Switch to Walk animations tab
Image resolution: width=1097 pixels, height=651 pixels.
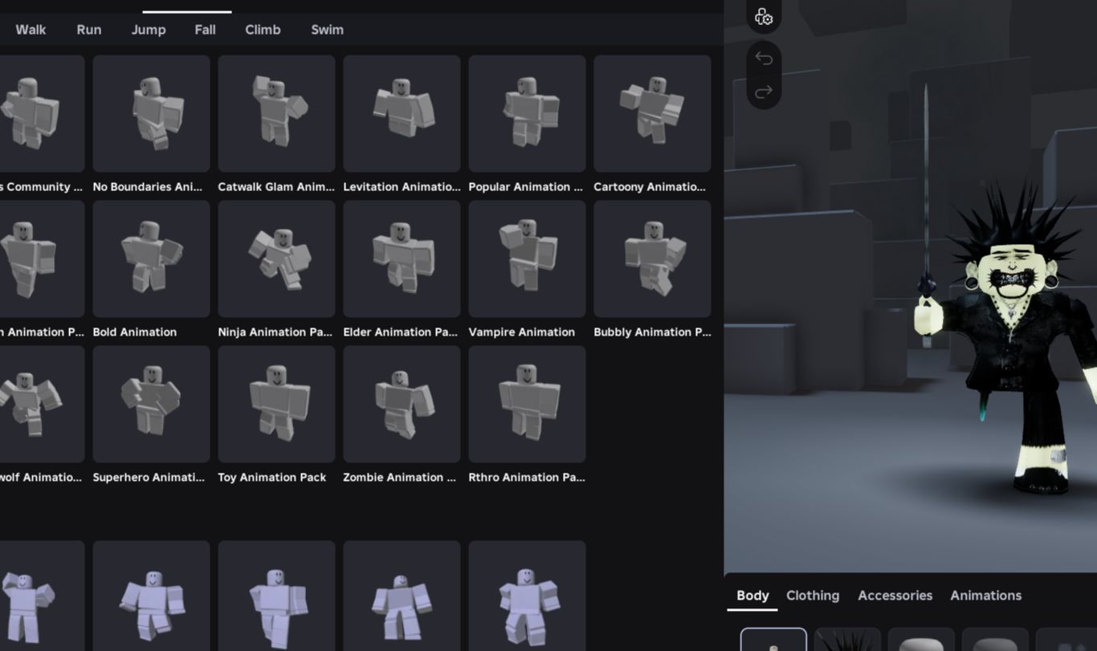pyautogui.click(x=31, y=30)
